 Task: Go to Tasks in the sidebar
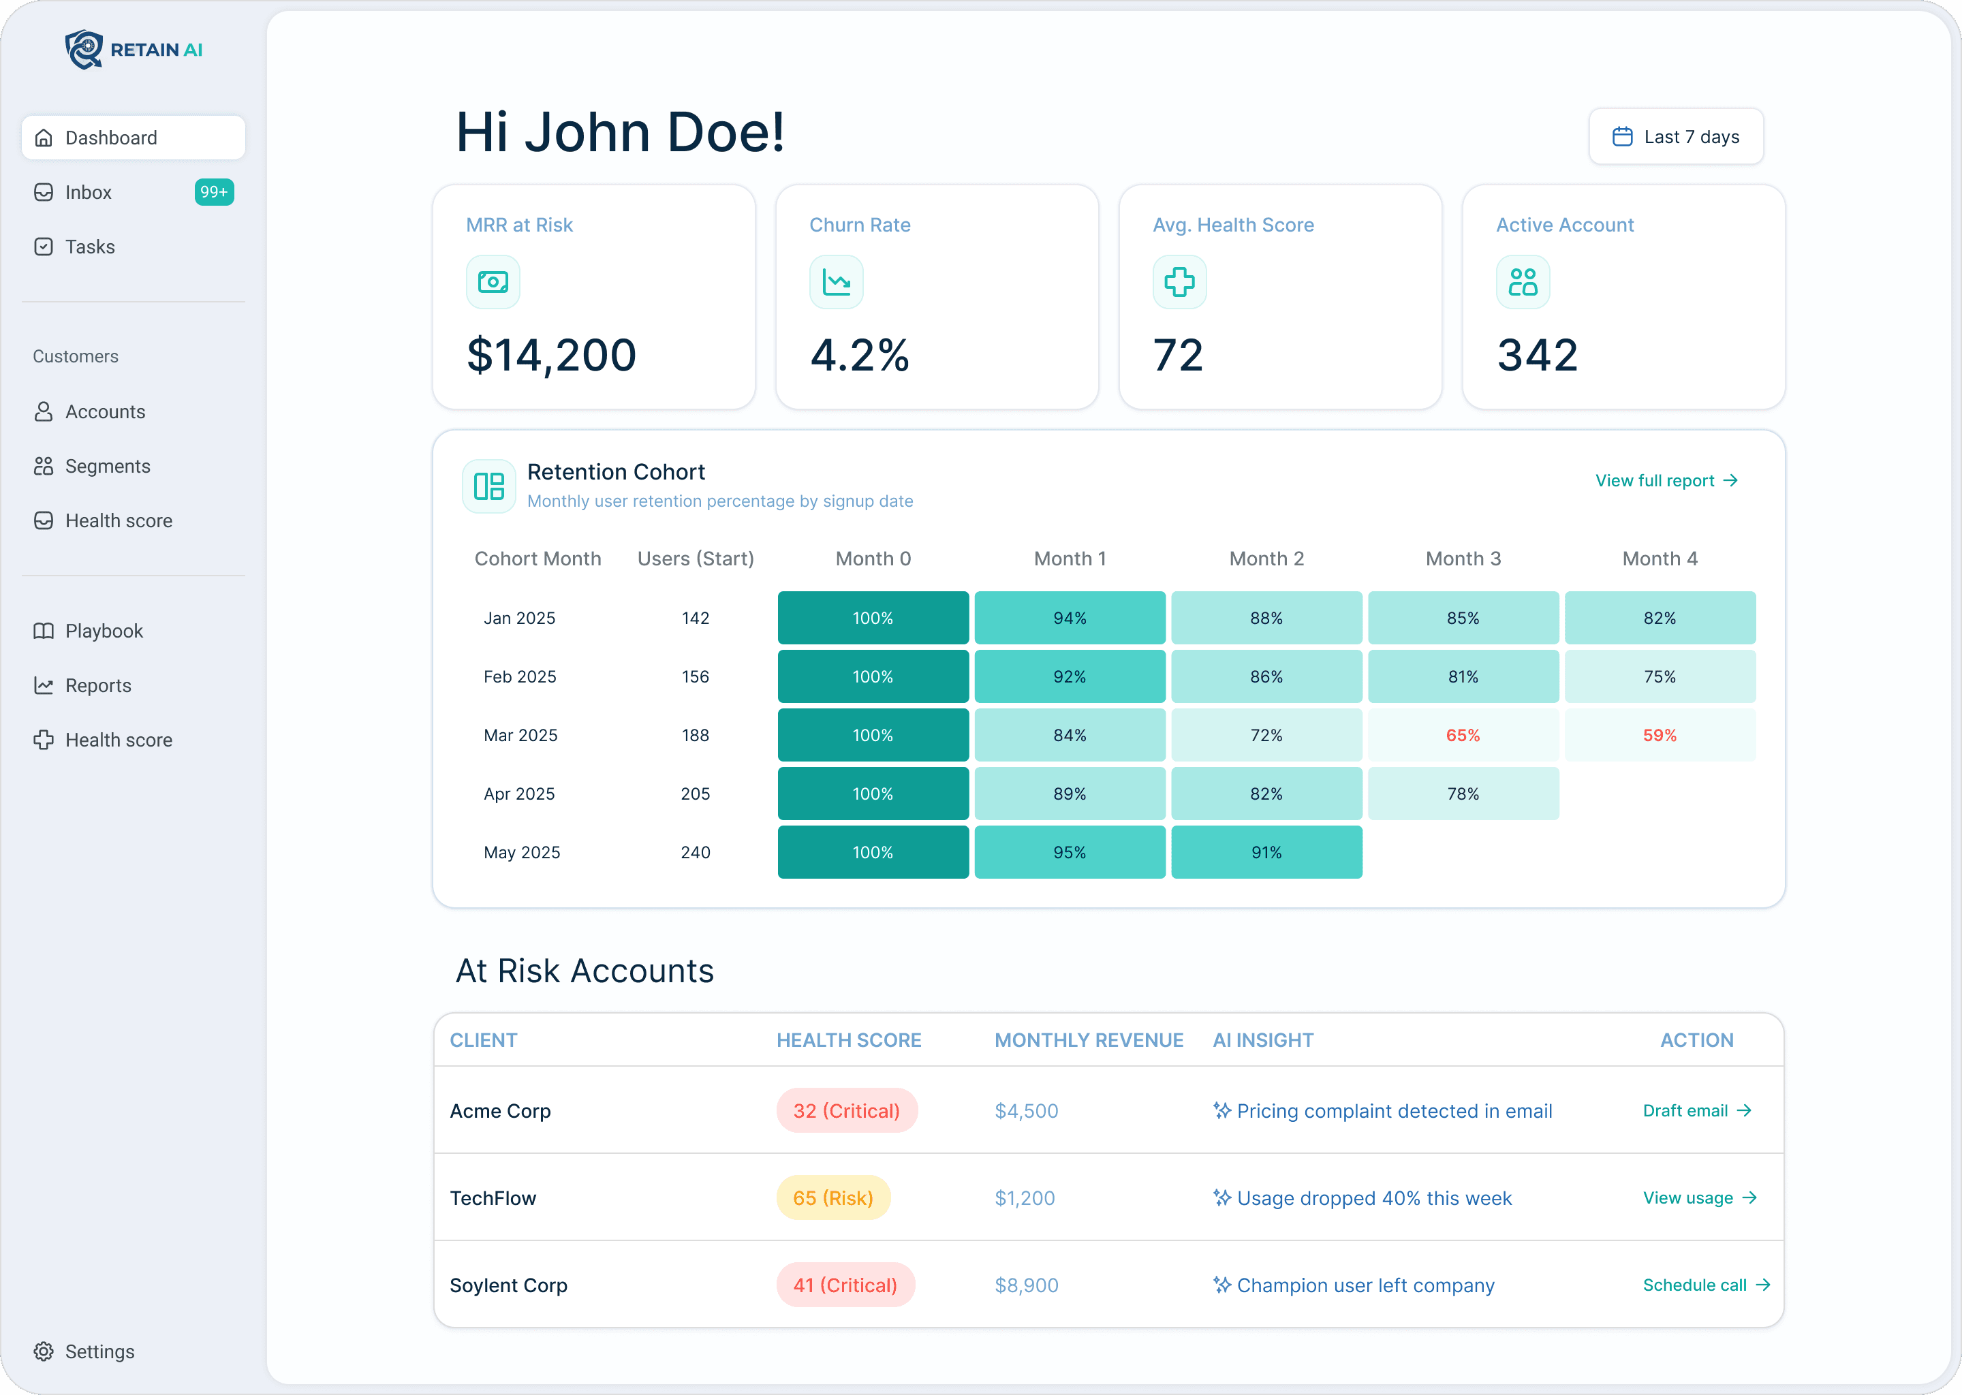click(x=89, y=247)
